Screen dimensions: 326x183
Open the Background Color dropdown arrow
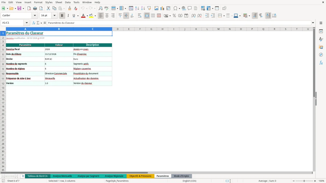point(95,16)
